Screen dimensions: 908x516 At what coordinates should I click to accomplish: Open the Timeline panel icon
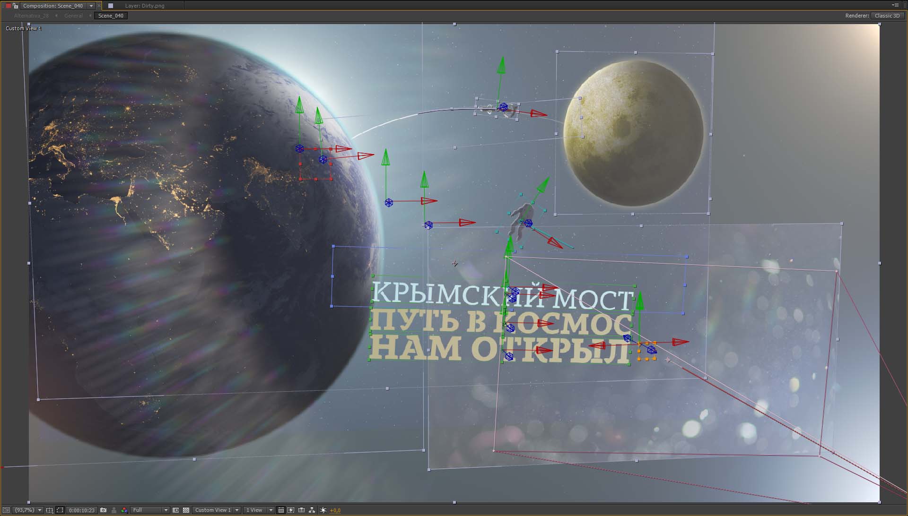tap(301, 510)
